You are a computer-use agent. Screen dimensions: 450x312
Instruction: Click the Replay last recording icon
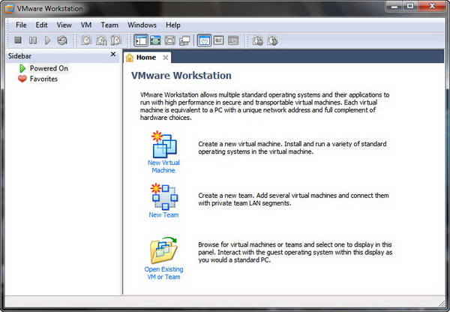coord(273,40)
